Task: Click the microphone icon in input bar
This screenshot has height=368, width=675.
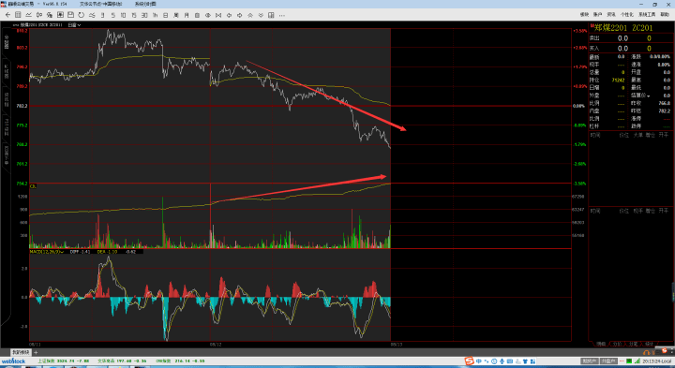Action: point(502,361)
